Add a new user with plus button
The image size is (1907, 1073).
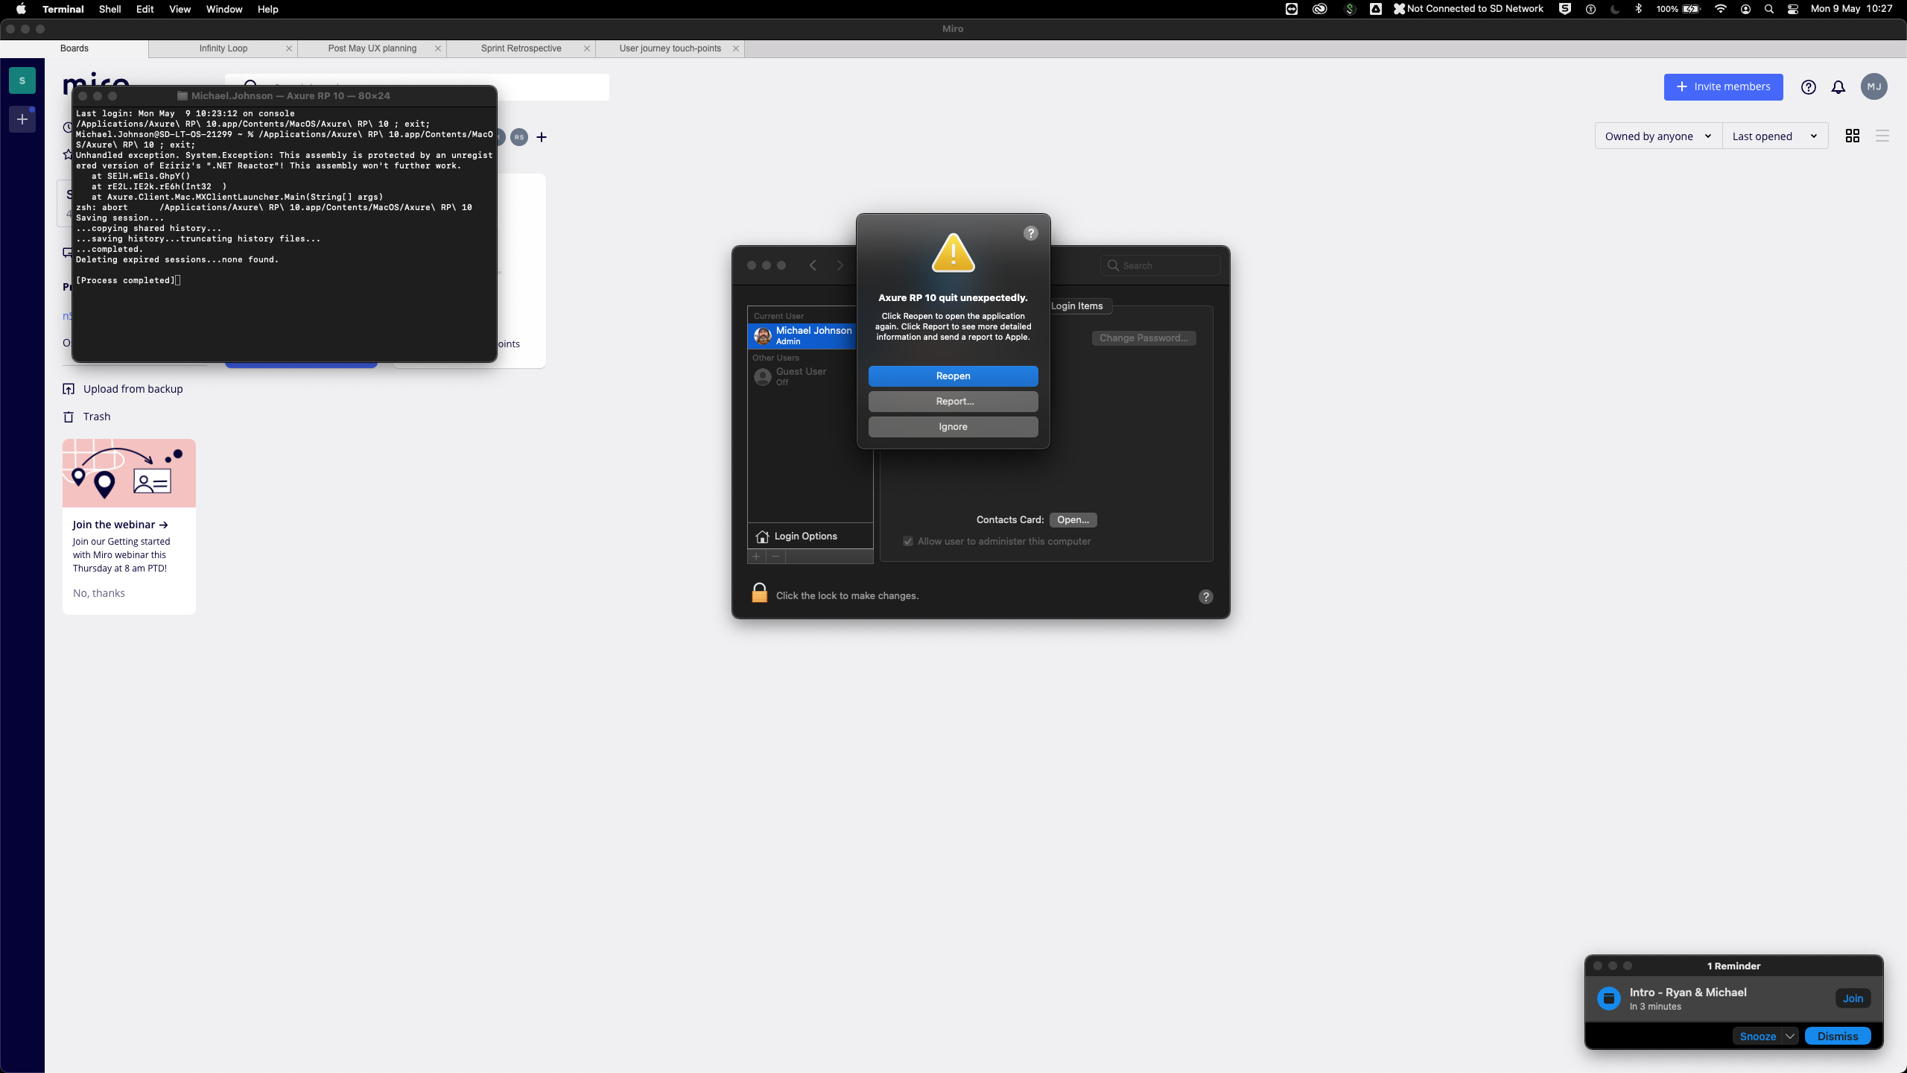tap(755, 557)
